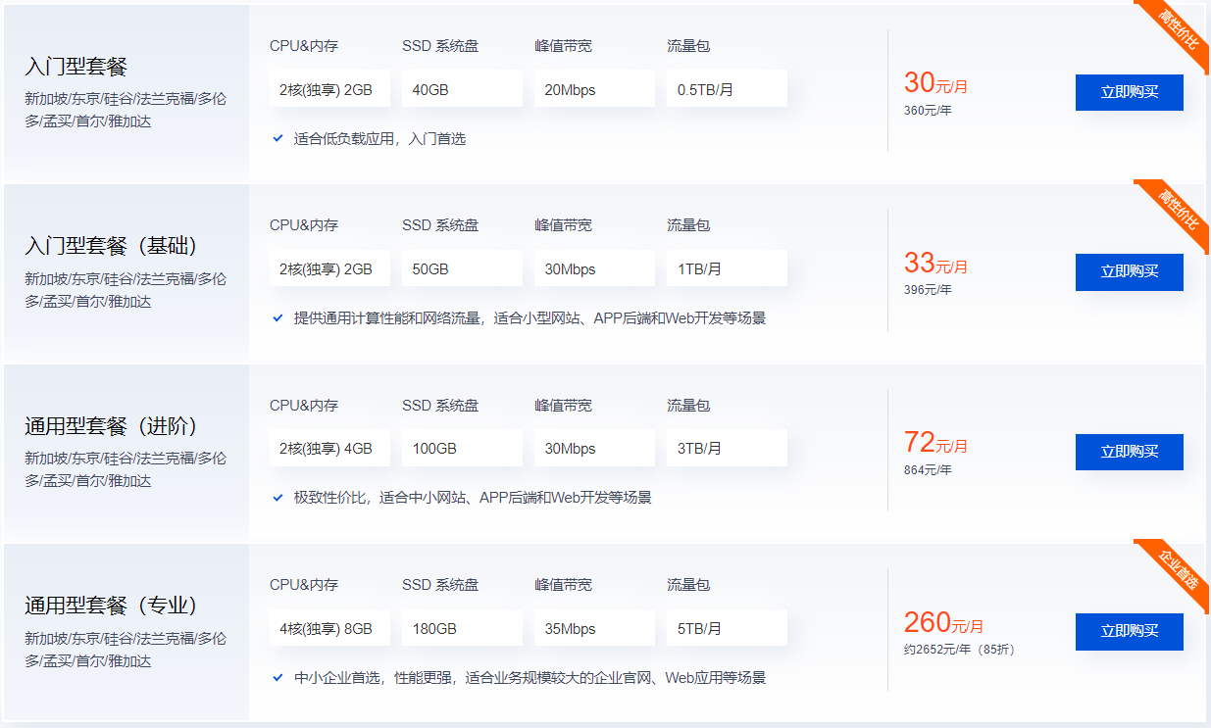Click the 3TB/月 traffic value
Image resolution: width=1211 pixels, height=728 pixels.
coord(727,449)
